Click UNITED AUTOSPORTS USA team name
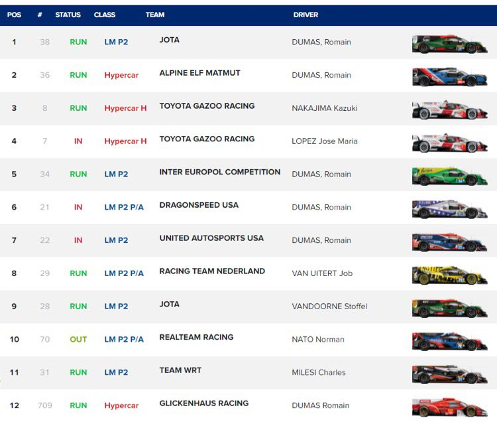The width and height of the screenshot is (497, 422). tap(211, 238)
